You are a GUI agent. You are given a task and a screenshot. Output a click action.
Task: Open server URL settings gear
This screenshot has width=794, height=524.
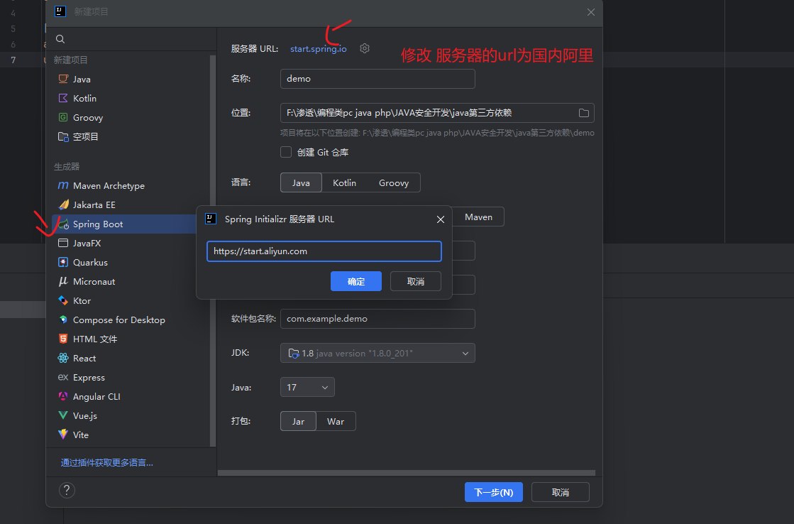(x=365, y=48)
